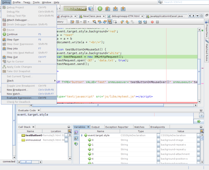Viewport: 209px width, 170px height.
Task: Switch to the Exception Reporter tab
Action: click(x=117, y=127)
